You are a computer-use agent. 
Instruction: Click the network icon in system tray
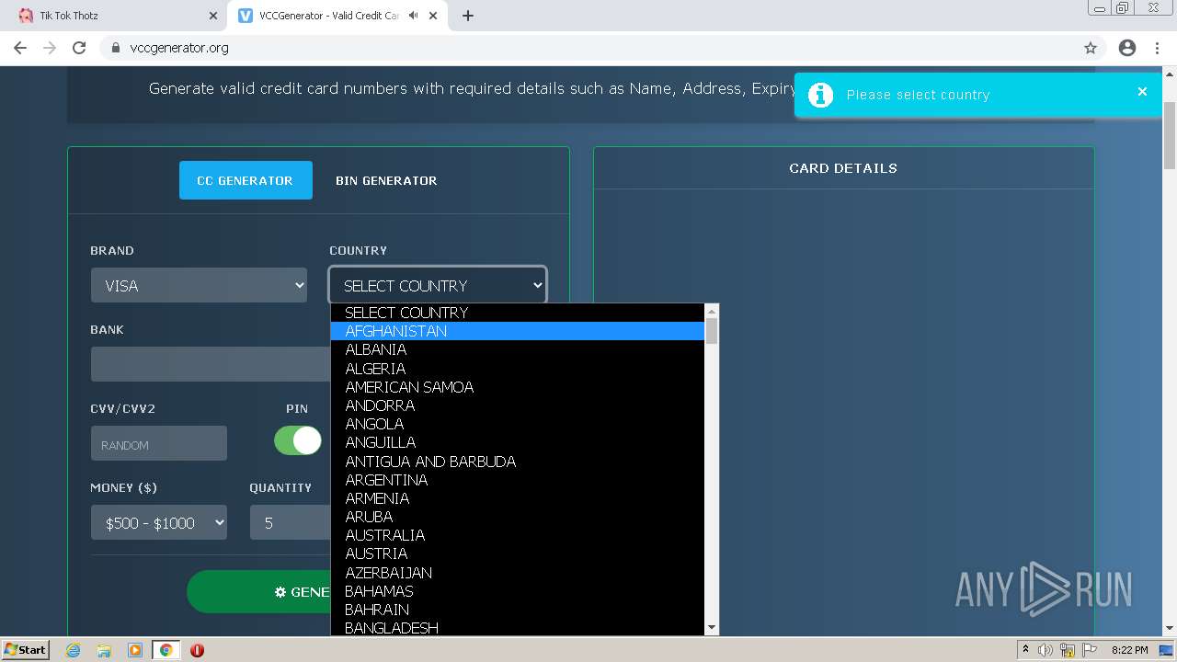pos(1068,650)
